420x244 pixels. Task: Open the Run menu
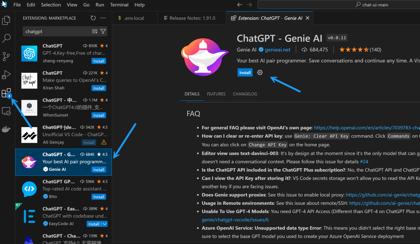(x=100, y=5)
